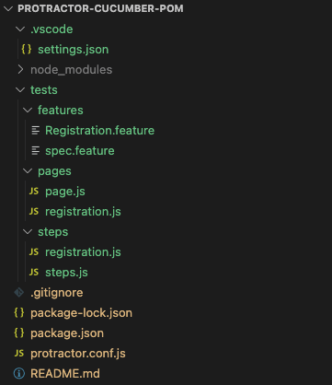This screenshot has height=385, width=332.
Task: Click the info icon beside README.md
Action: click(x=19, y=374)
